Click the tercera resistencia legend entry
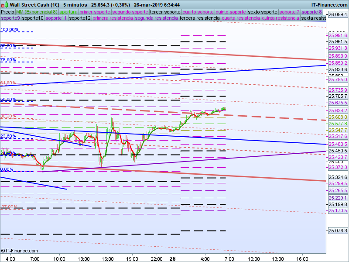Image resolution: width=349 pixels, height=262 pixels. [200, 18]
